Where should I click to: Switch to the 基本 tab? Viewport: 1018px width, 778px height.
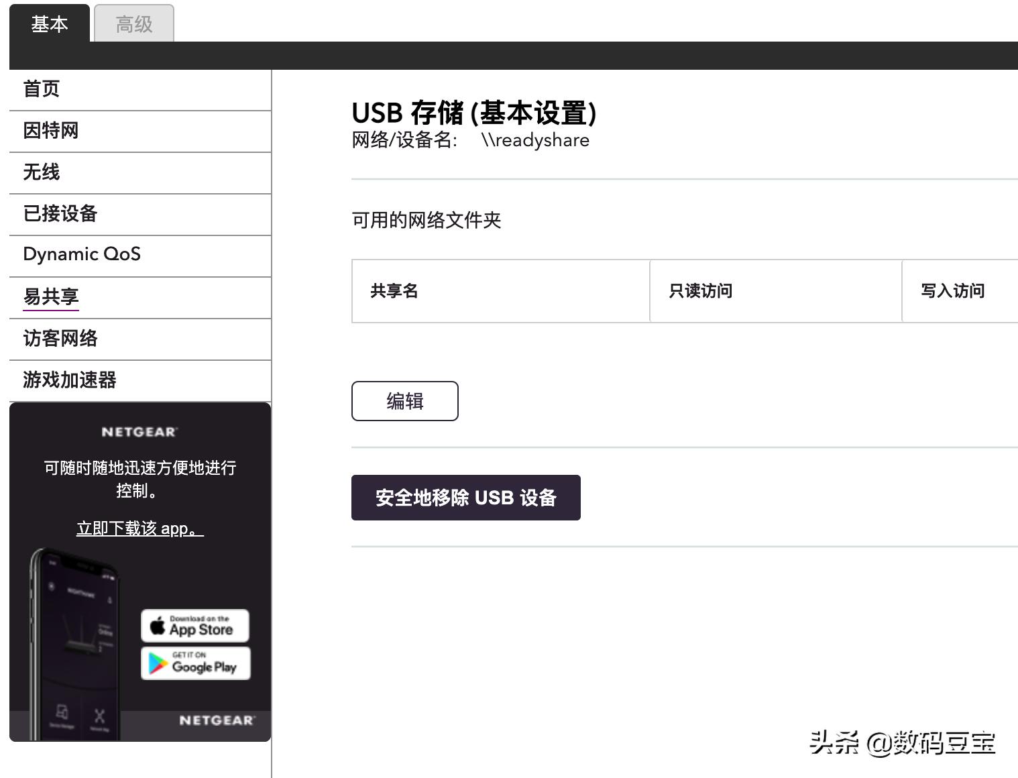(x=49, y=24)
